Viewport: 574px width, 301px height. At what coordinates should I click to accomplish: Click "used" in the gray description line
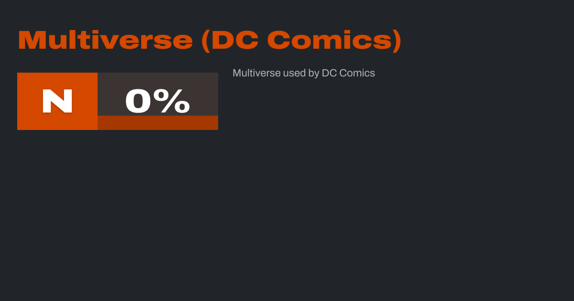pos(294,73)
